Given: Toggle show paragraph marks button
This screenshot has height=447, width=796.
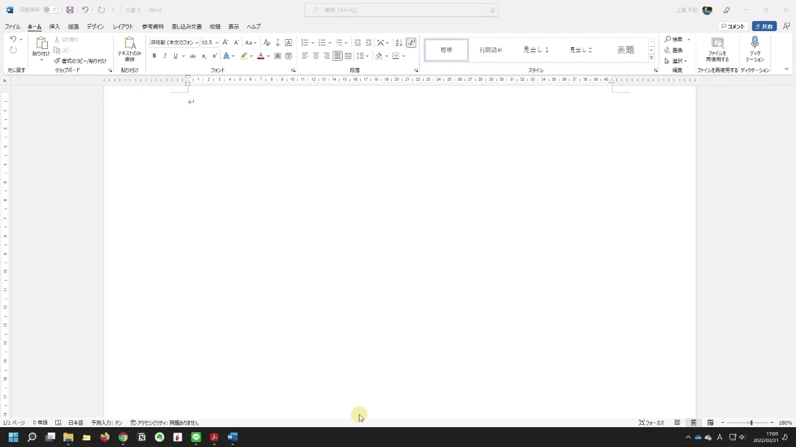Looking at the screenshot, I should 411,42.
